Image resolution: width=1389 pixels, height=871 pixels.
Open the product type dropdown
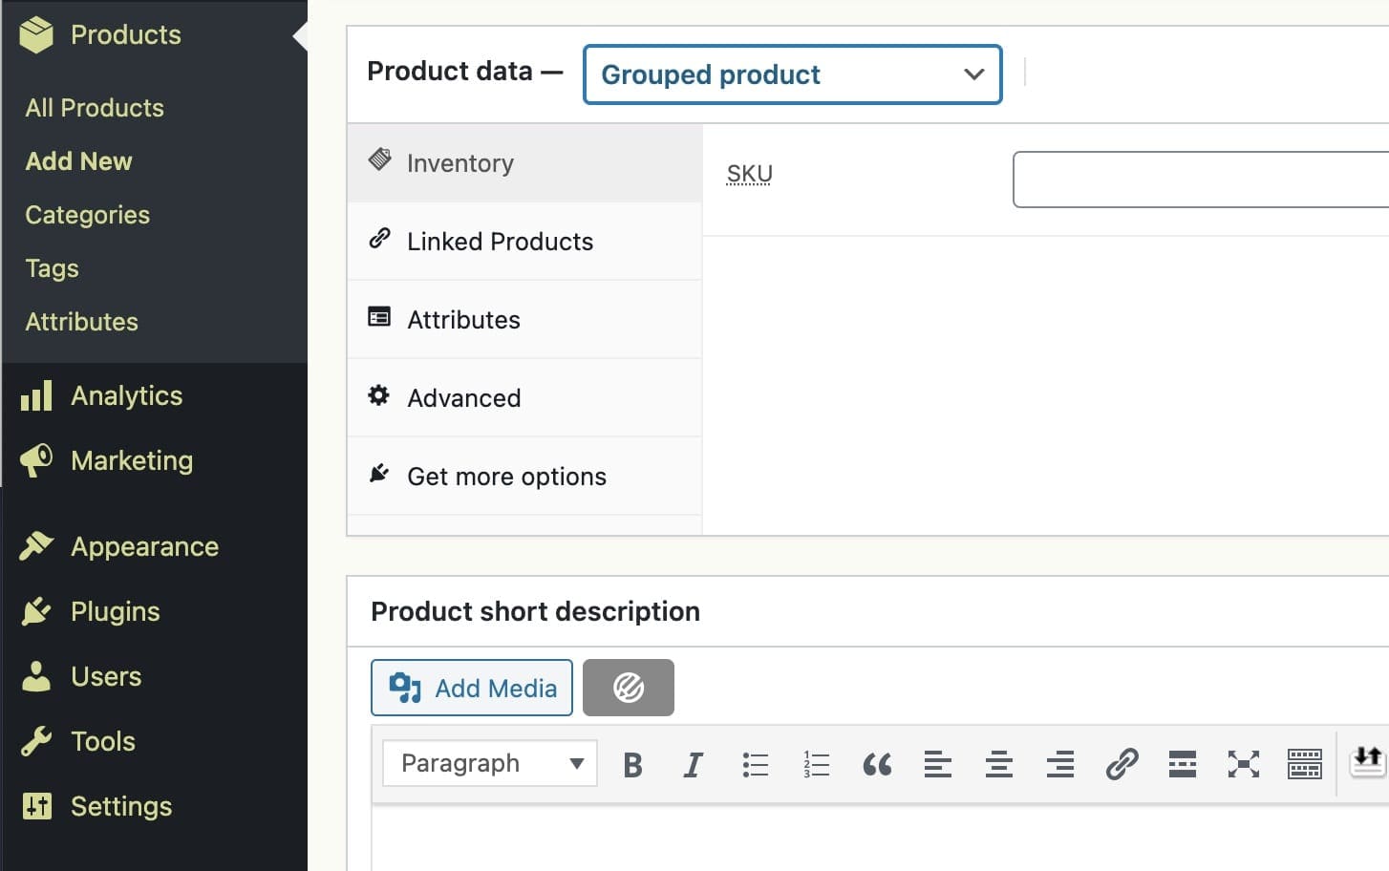[x=792, y=74]
